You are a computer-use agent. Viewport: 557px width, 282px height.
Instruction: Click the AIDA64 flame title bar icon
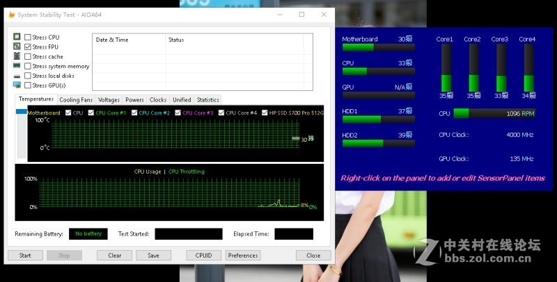tap(11, 15)
